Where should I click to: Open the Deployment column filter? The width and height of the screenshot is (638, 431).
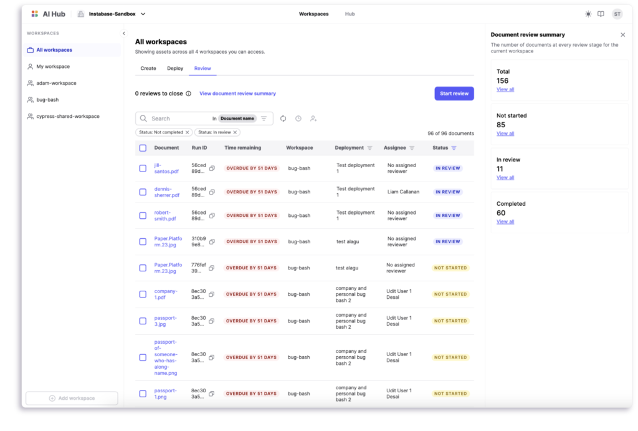click(369, 148)
